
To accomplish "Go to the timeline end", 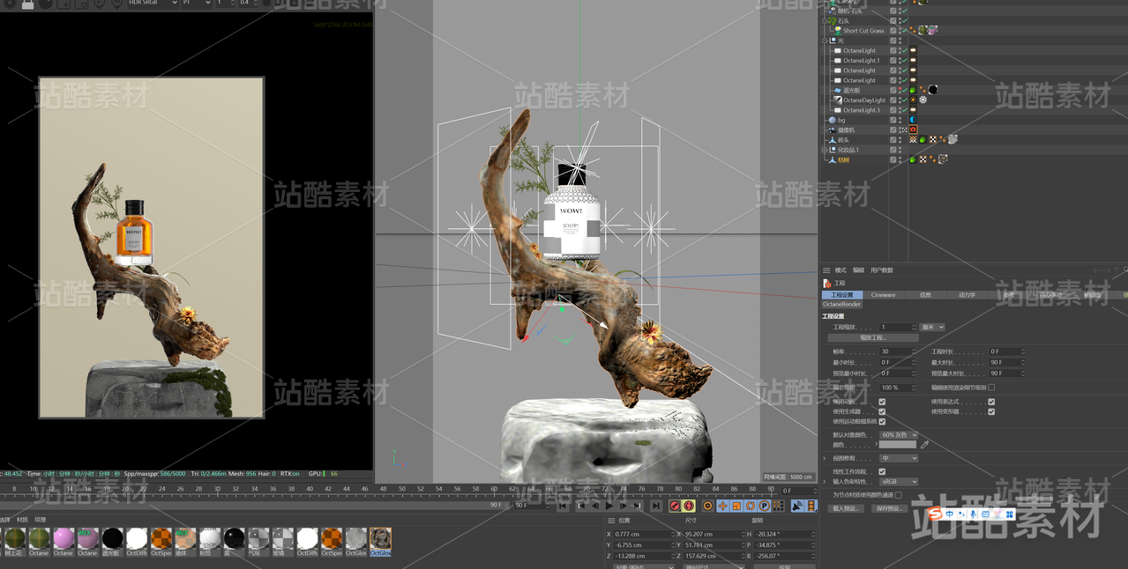I will (656, 506).
